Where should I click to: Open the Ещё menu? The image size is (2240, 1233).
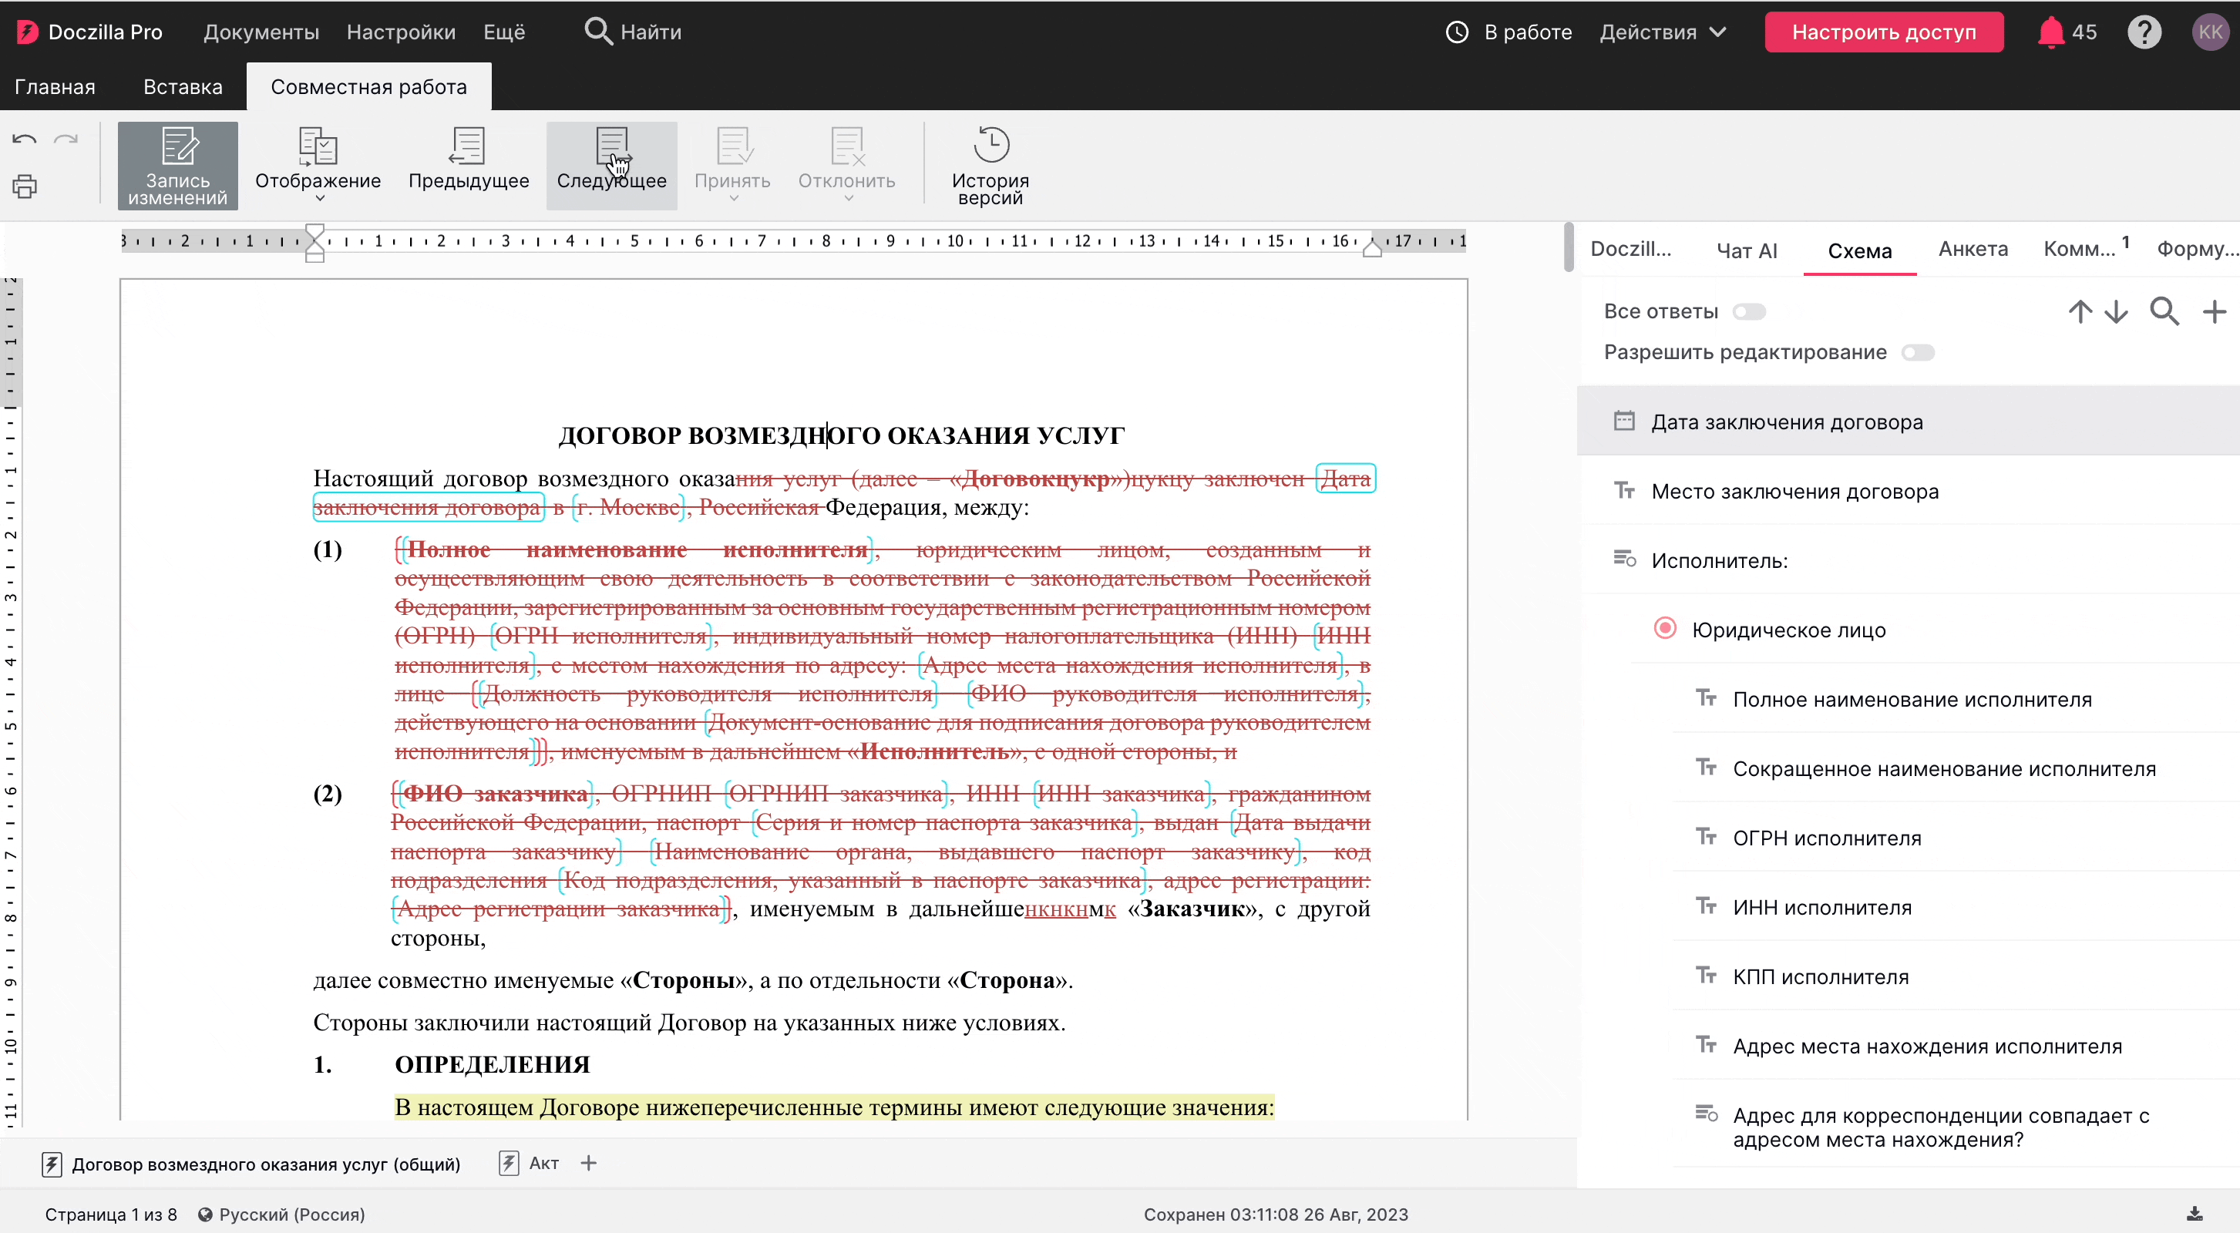click(503, 32)
